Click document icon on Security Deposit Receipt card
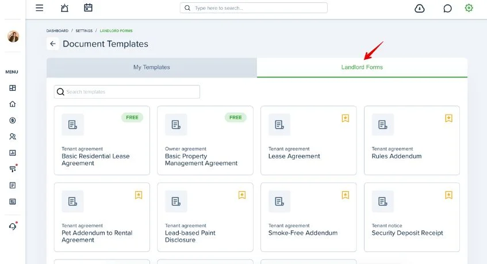Screen dimensions: 487x264 [383, 201]
